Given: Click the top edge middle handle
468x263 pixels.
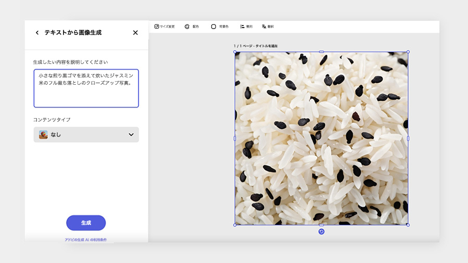Looking at the screenshot, I should pos(321,52).
